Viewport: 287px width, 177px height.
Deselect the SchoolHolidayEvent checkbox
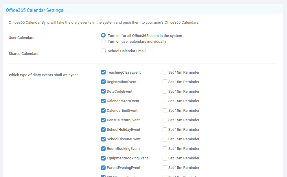pyautogui.click(x=103, y=130)
